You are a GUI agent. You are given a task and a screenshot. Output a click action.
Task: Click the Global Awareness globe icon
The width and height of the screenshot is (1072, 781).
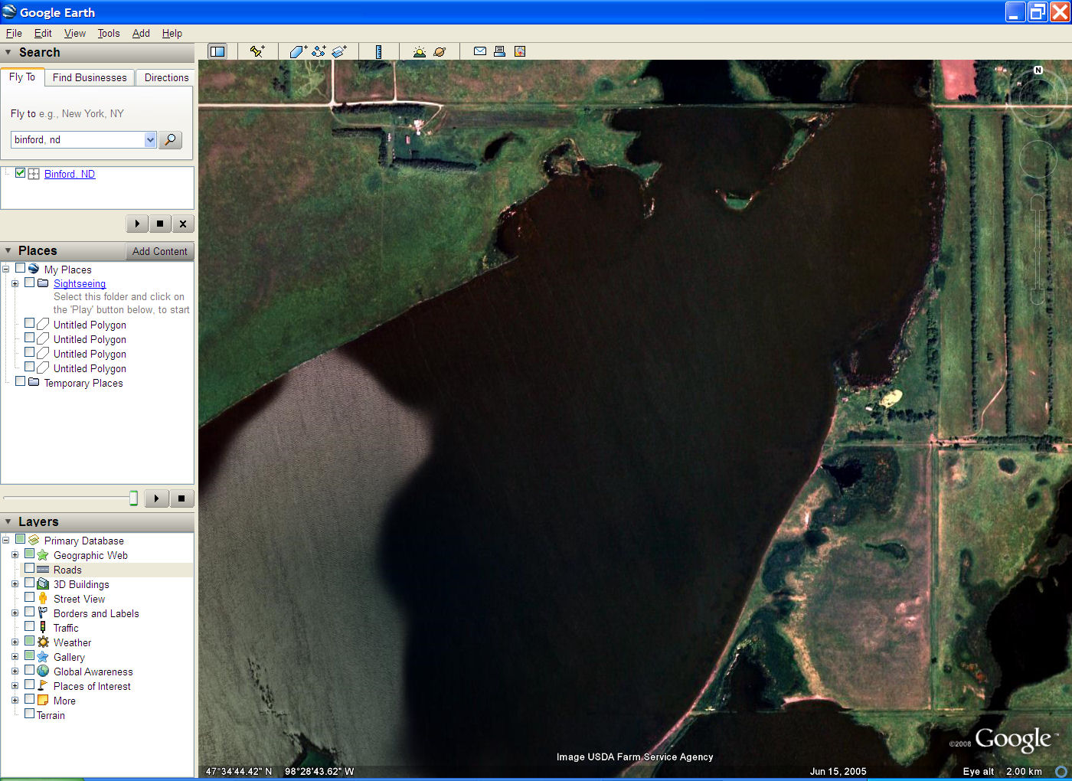[x=43, y=672]
